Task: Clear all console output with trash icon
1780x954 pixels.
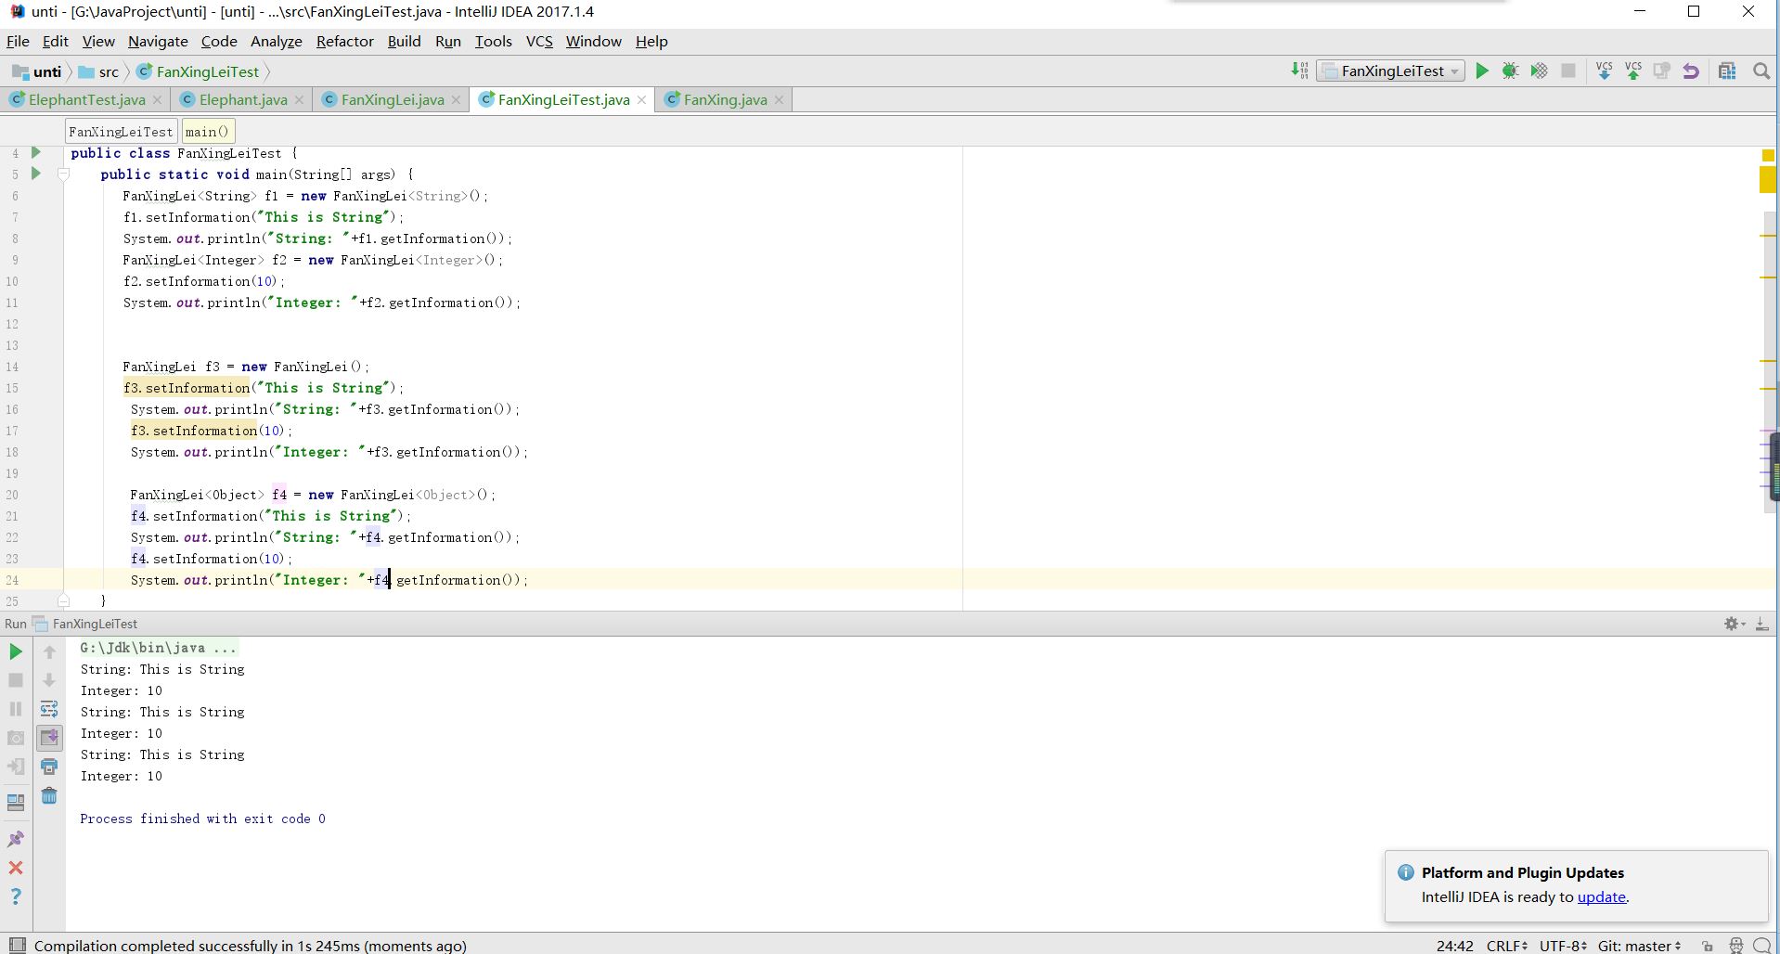Action: coord(49,796)
